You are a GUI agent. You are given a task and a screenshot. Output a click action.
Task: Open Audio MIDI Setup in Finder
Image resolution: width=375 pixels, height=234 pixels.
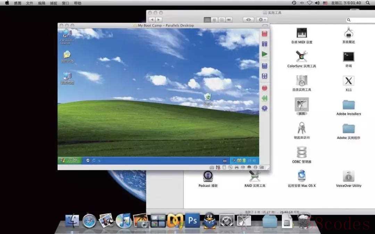tap(302, 36)
